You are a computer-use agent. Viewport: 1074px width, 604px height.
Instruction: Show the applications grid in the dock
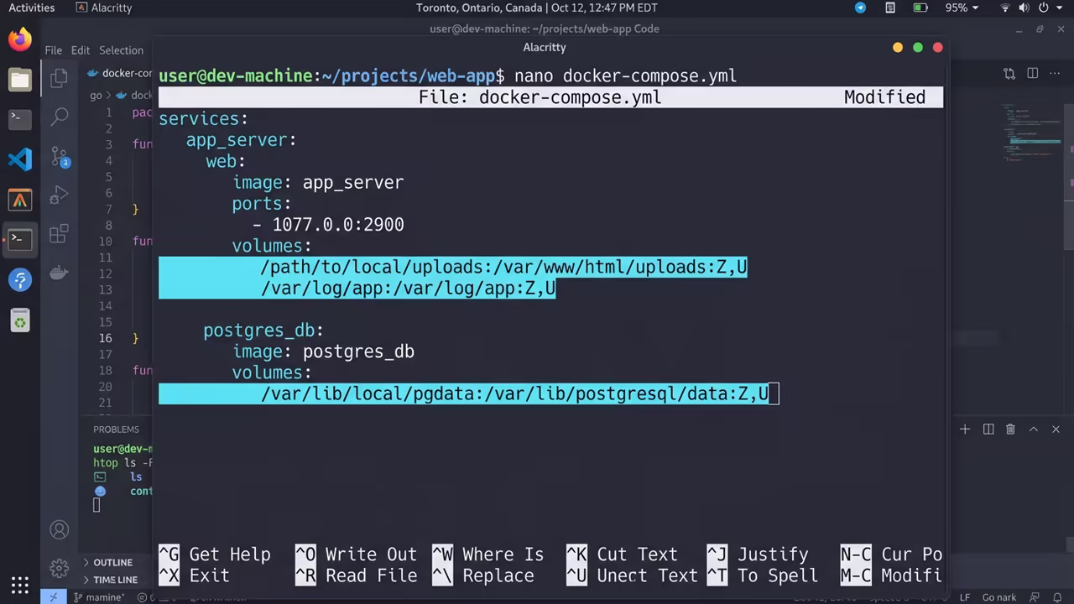20,585
